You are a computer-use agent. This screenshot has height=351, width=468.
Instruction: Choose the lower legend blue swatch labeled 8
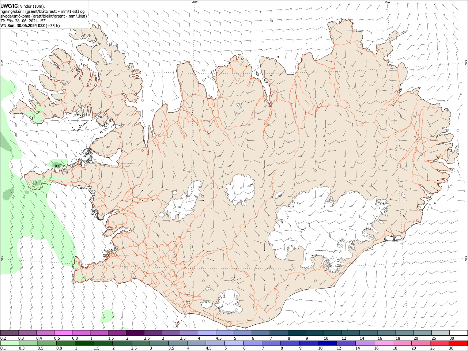tap(290, 343)
